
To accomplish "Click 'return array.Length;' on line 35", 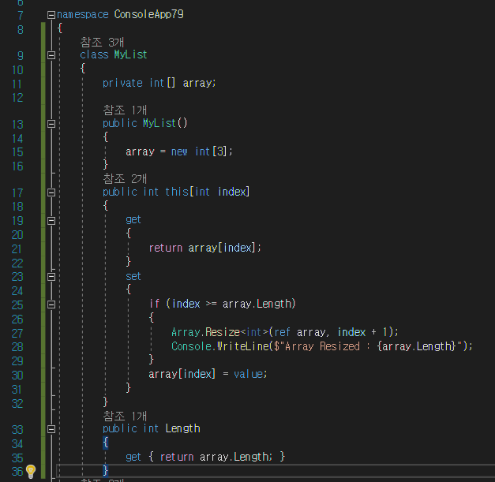I will click(216, 457).
